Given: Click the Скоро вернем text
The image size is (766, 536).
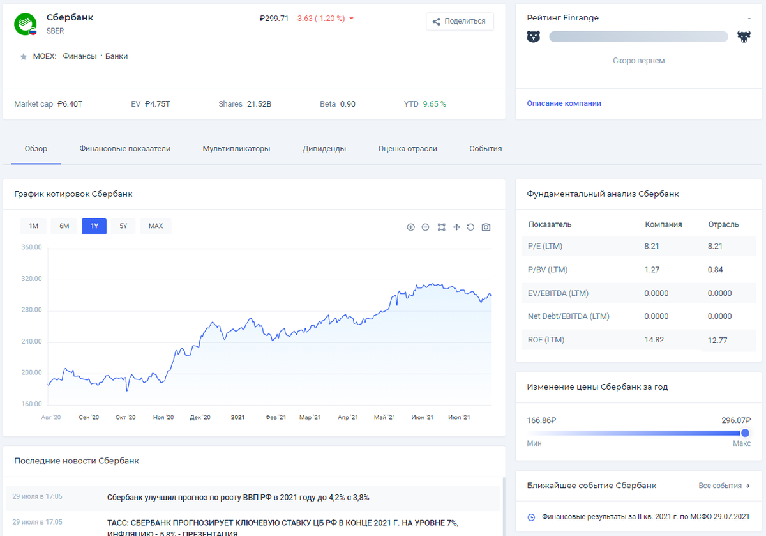Looking at the screenshot, I should [x=638, y=61].
